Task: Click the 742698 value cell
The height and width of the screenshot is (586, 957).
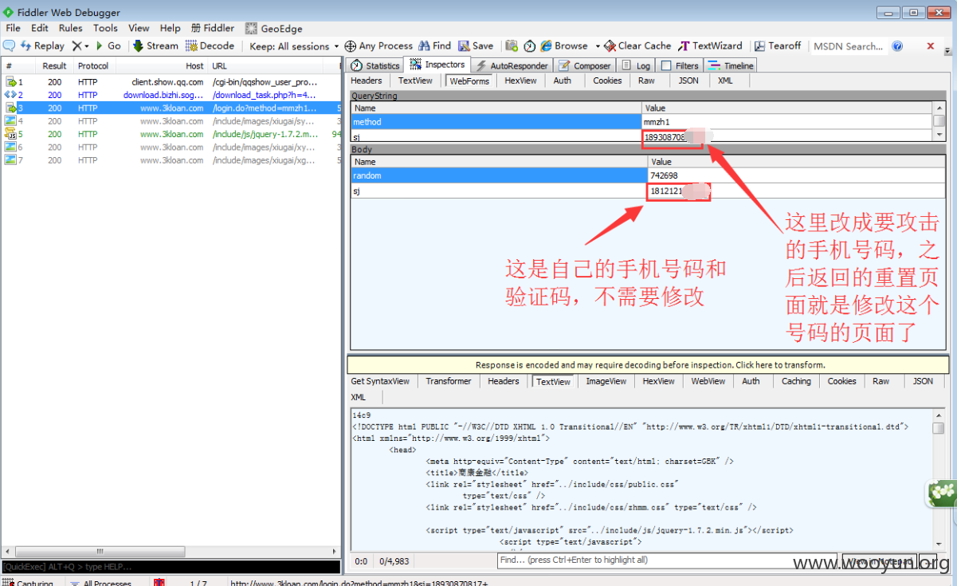Action: (x=797, y=175)
